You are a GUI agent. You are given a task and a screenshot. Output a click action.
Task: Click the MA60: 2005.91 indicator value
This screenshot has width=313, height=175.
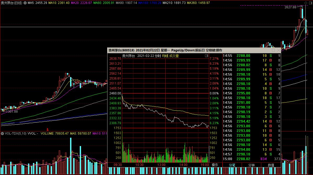(104, 3)
